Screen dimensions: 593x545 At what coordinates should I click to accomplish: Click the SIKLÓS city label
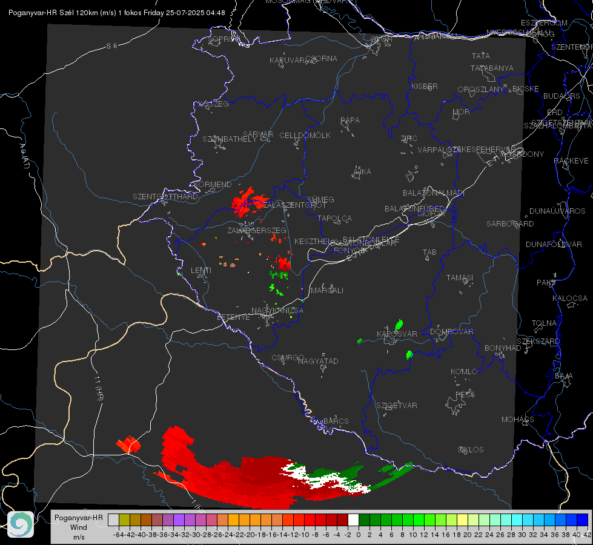click(x=471, y=450)
